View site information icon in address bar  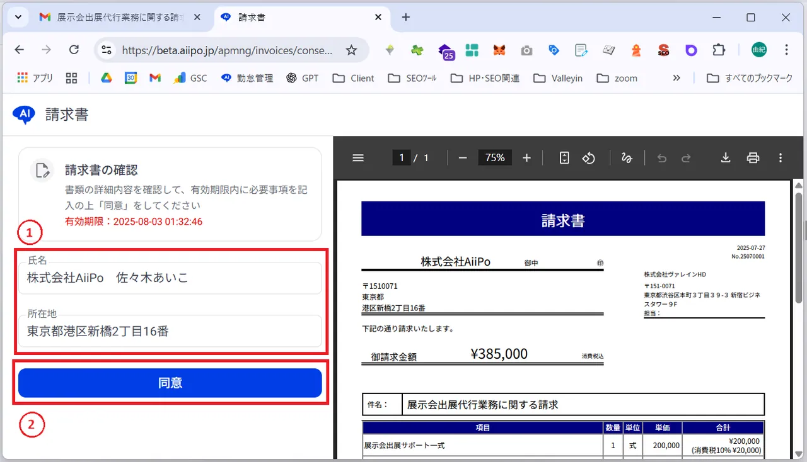tap(107, 50)
